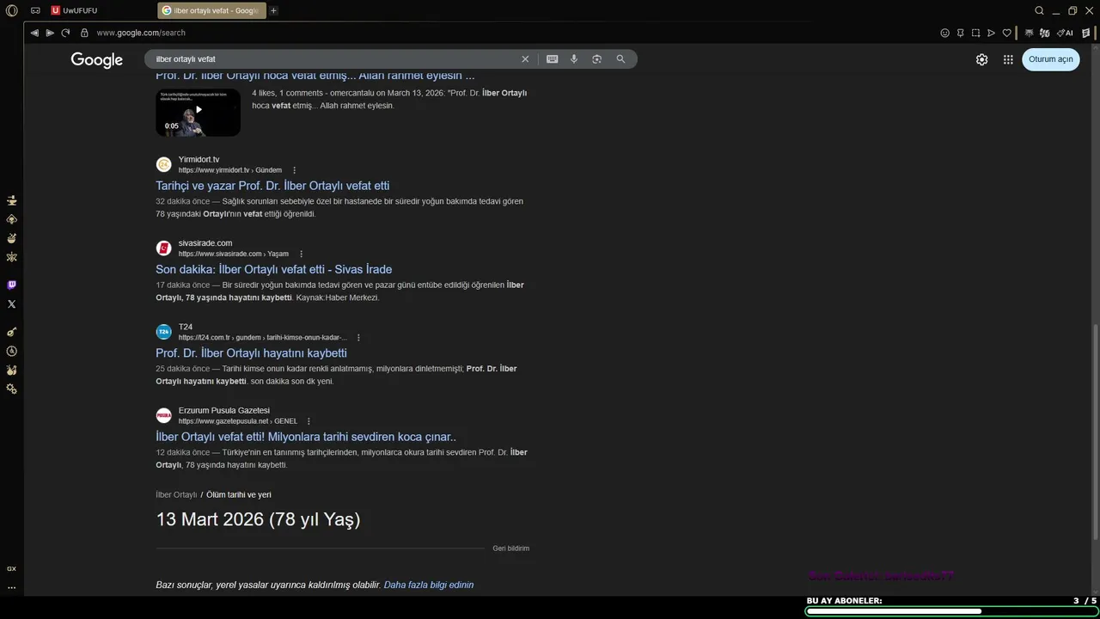
Task: Pin page with pinboard icon
Action: pyautogui.click(x=960, y=33)
